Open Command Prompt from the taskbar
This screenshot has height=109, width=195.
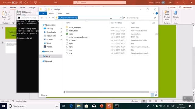(x=117, y=106)
